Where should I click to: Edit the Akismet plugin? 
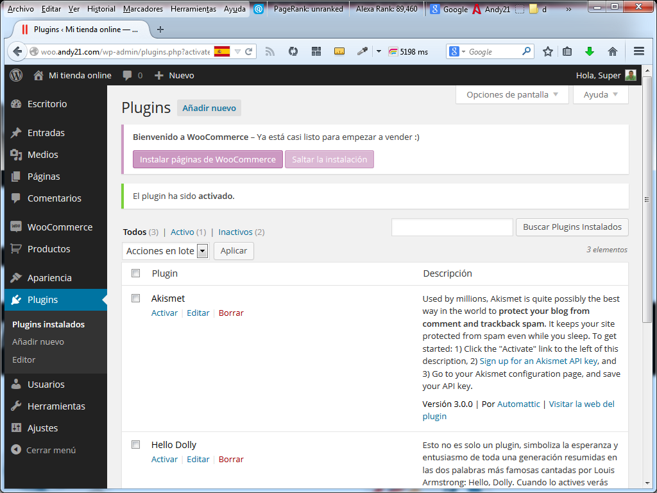tap(198, 313)
